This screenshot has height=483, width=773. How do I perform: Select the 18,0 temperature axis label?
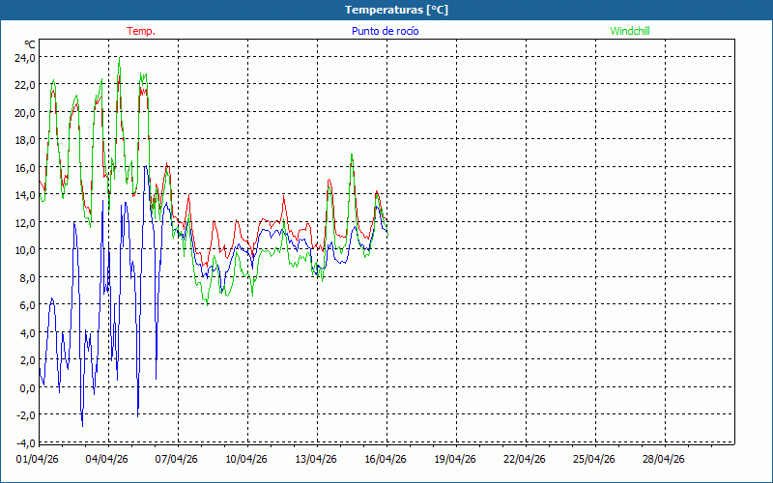click(x=24, y=140)
